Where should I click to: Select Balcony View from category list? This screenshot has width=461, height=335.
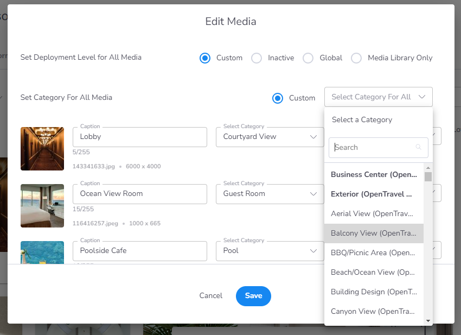click(374, 233)
